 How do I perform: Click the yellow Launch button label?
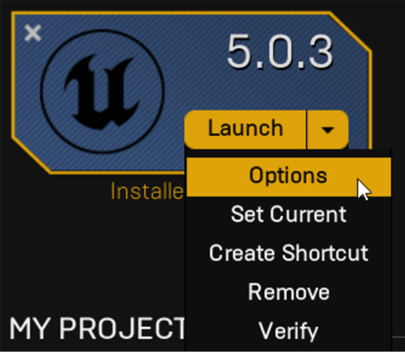point(246,128)
